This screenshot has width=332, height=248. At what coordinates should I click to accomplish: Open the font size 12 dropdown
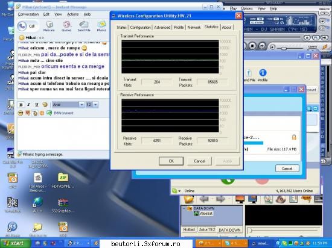(95, 105)
